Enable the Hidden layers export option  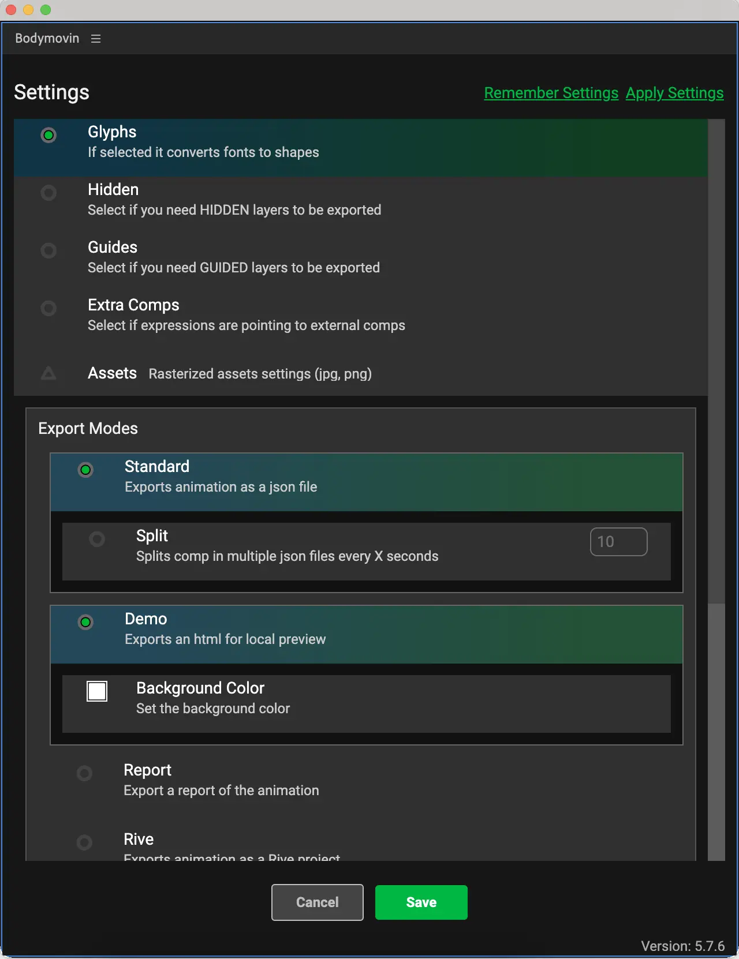[x=49, y=193]
